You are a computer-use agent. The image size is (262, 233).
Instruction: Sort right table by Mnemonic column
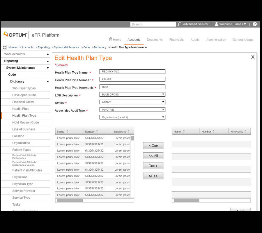pyautogui.click(x=245, y=132)
